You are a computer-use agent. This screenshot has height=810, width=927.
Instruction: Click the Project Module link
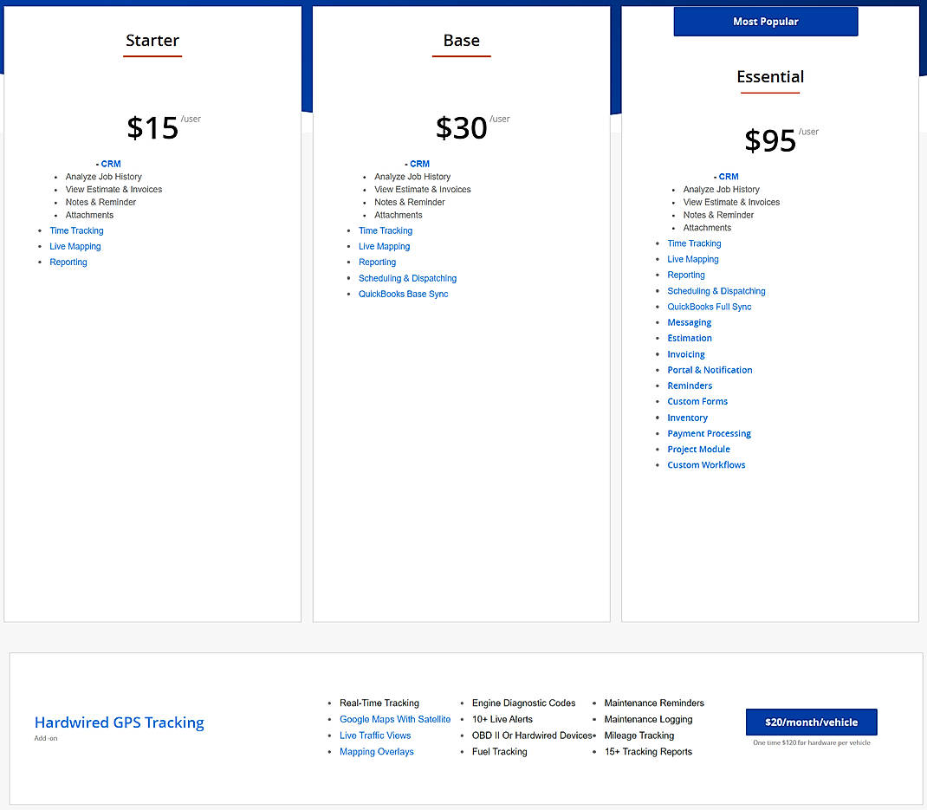click(x=698, y=450)
